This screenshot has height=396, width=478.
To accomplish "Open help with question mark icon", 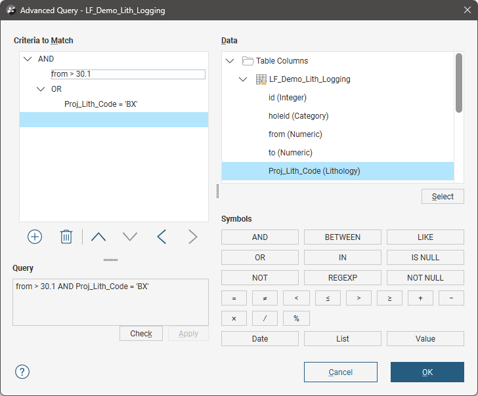I will 22,372.
